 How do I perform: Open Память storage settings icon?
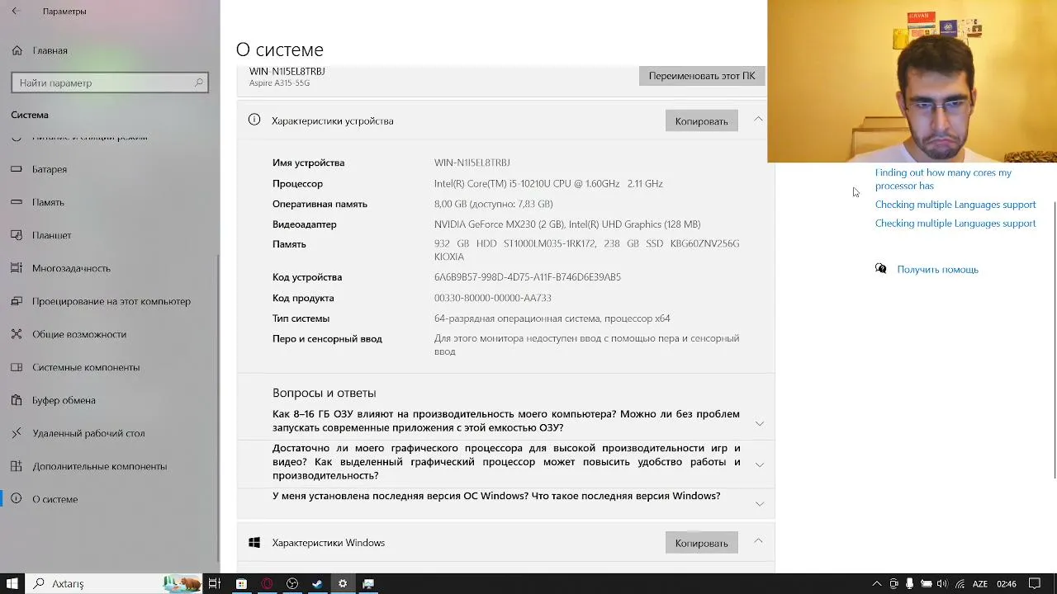point(17,202)
